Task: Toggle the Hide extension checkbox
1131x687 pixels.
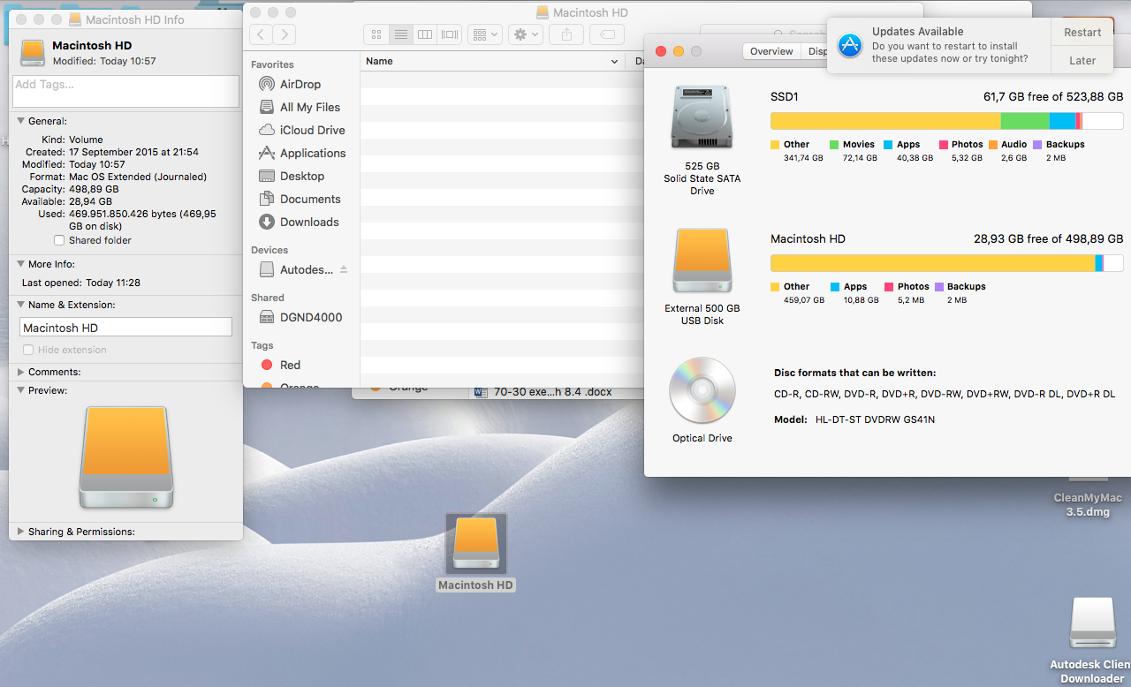Action: (28, 350)
